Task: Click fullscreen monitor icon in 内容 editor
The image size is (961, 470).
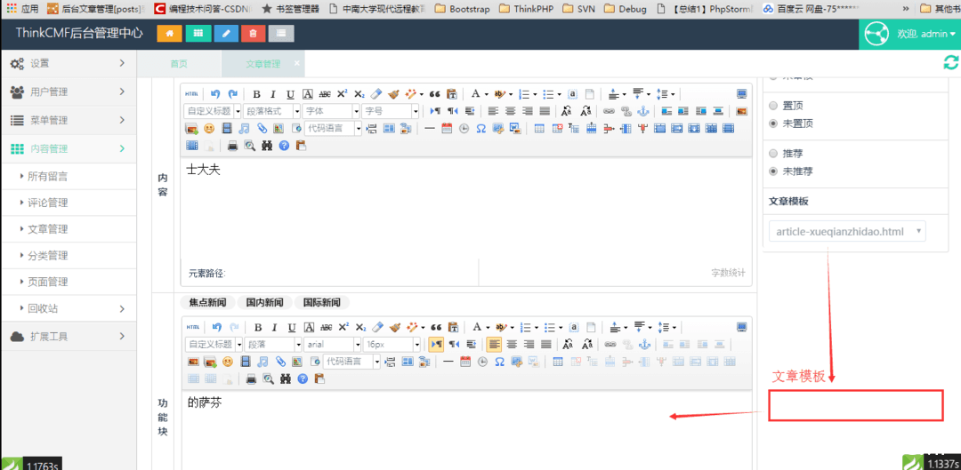Action: coord(741,94)
